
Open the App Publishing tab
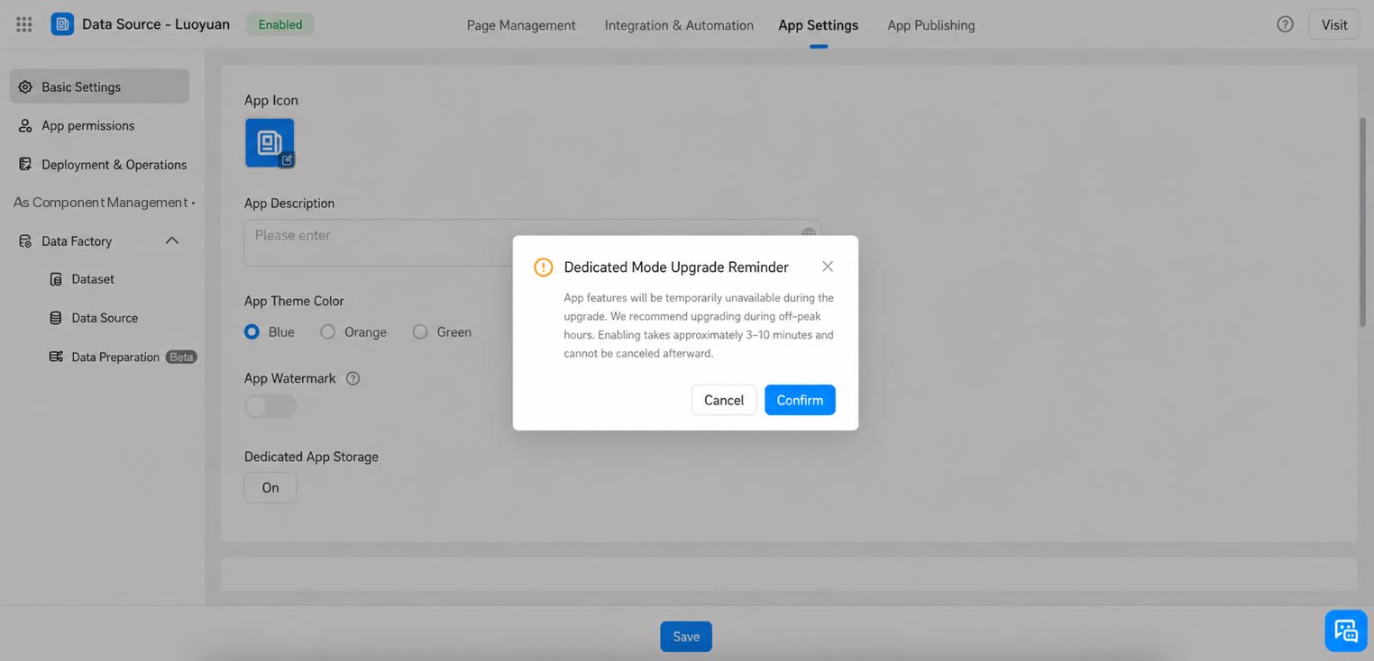pyautogui.click(x=930, y=25)
